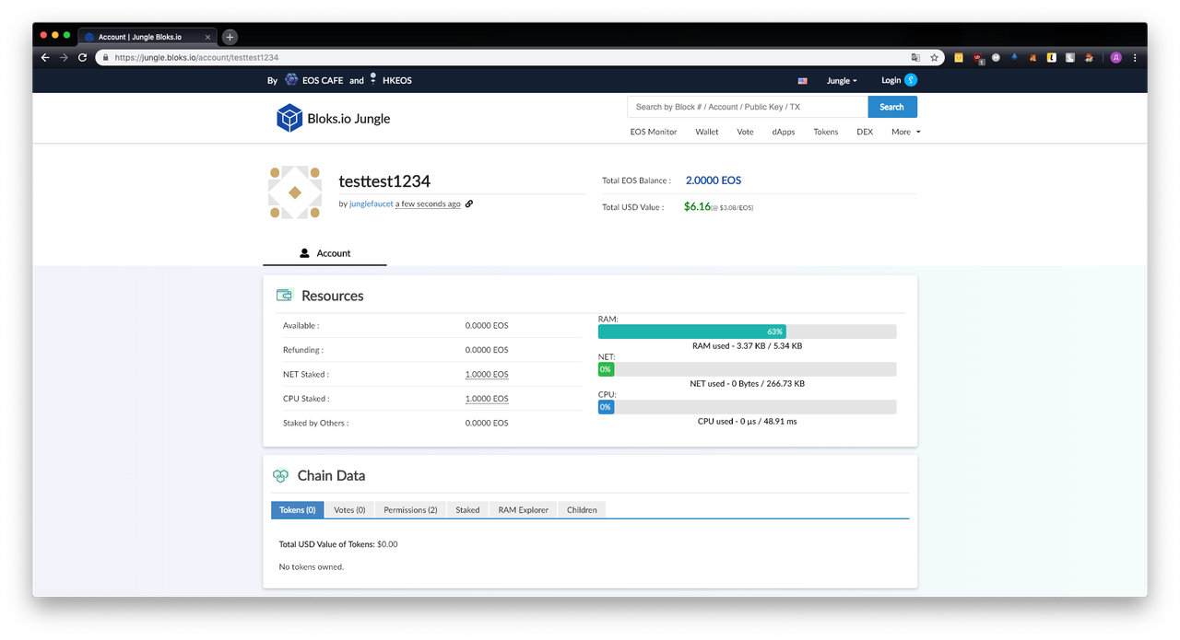Click the Chain Data heartbeat icon
The width and height of the screenshot is (1180, 640).
[x=280, y=476]
